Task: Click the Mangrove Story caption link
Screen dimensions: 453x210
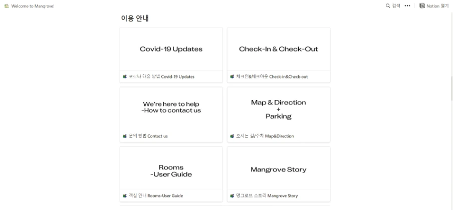Action: click(267, 195)
